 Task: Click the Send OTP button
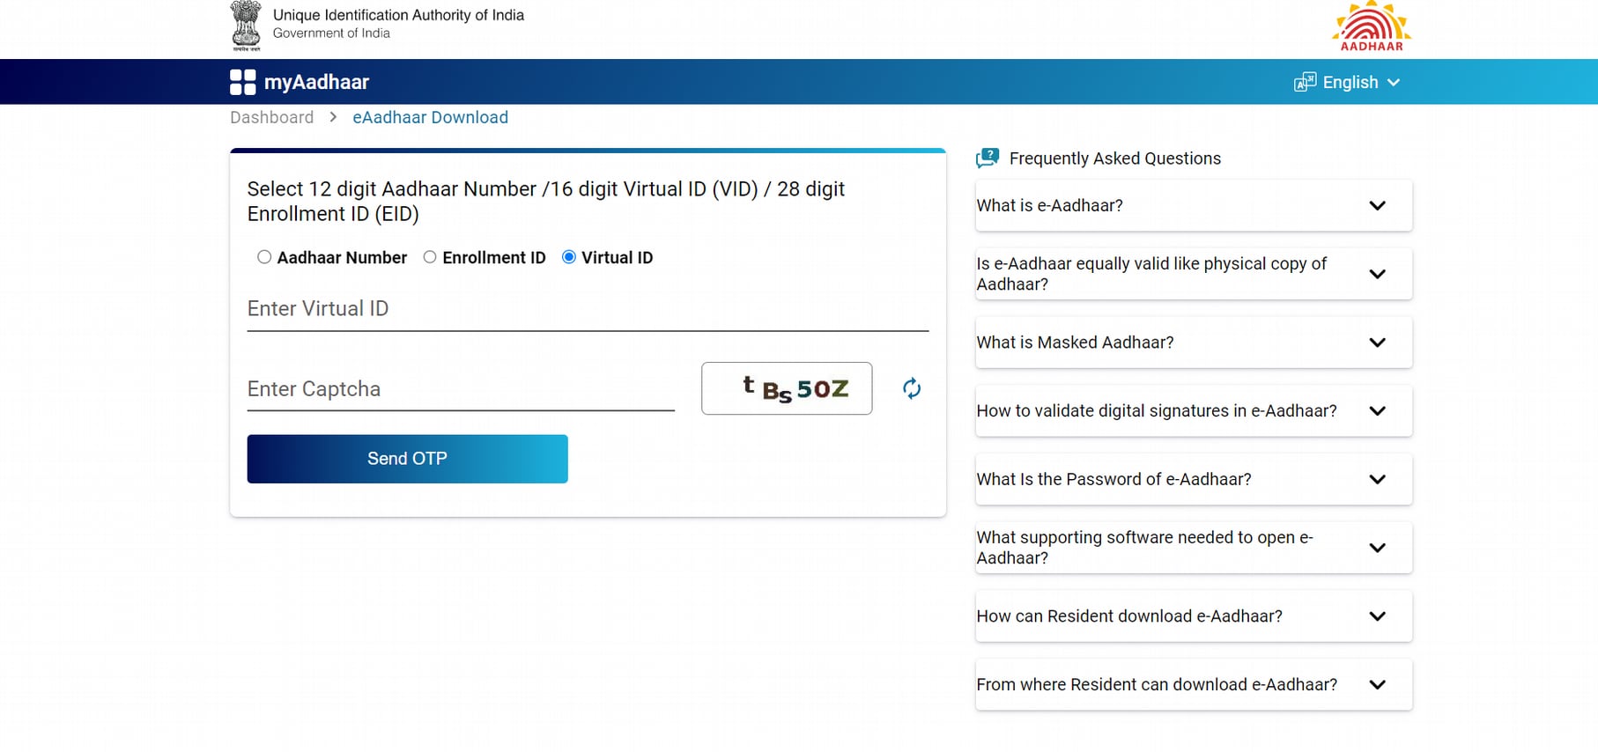[x=407, y=459]
